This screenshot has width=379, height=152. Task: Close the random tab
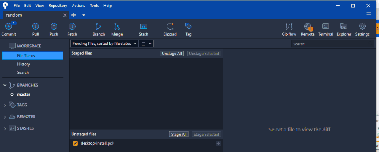coord(65,15)
